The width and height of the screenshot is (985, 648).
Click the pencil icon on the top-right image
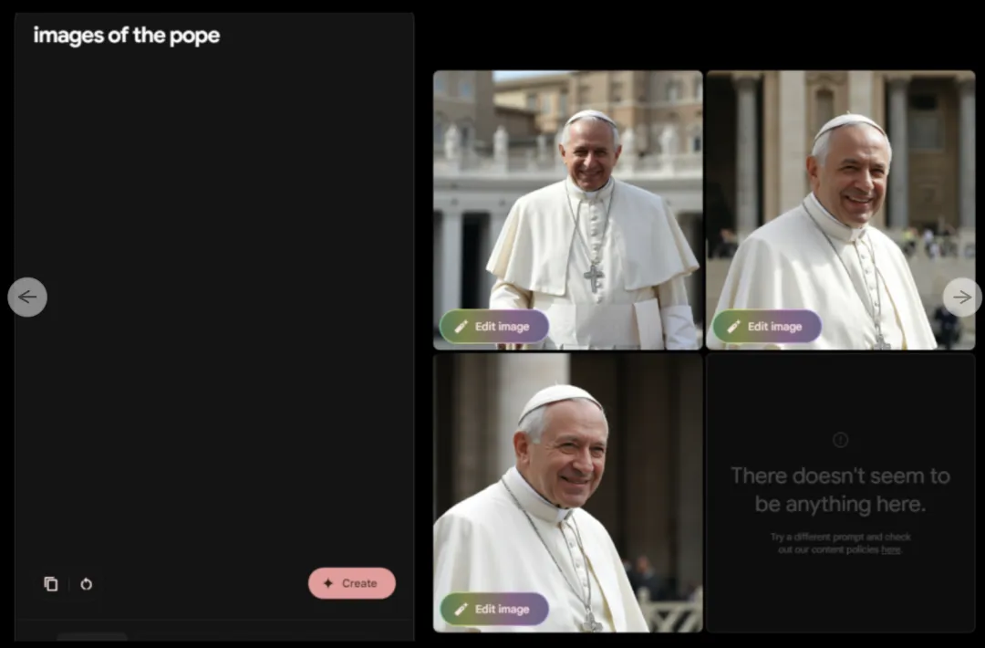point(733,327)
